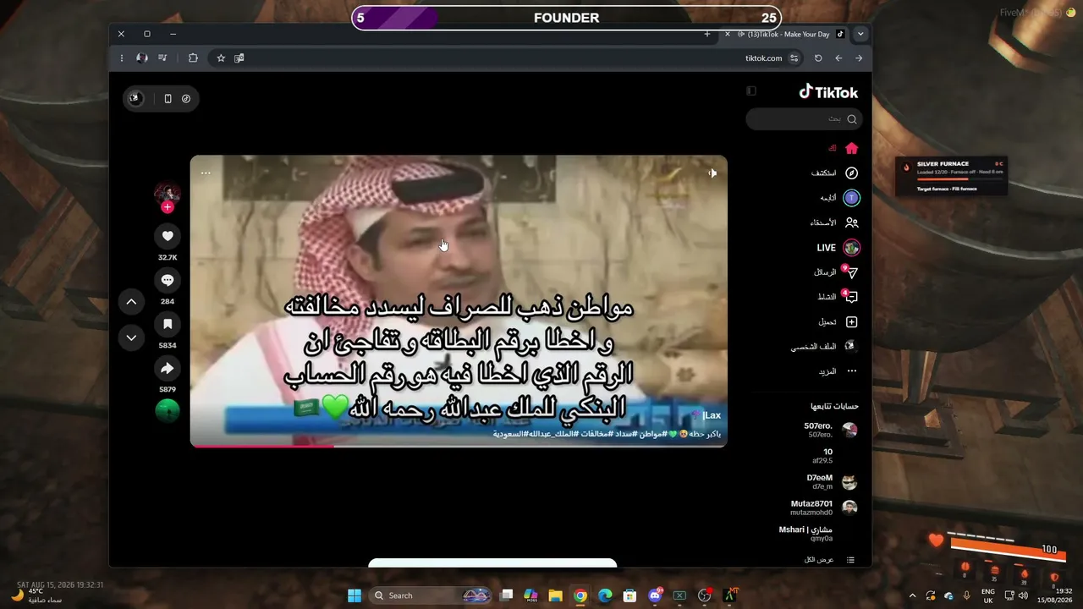Open the green sound disc under share
The width and height of the screenshot is (1083, 609).
(x=168, y=411)
